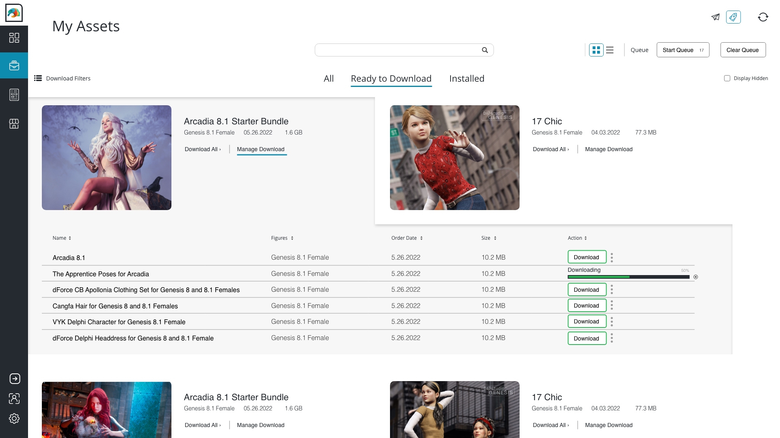The image size is (780, 438).
Task: Click Download All for bottom Arcadia bundle
Action: click(x=203, y=425)
